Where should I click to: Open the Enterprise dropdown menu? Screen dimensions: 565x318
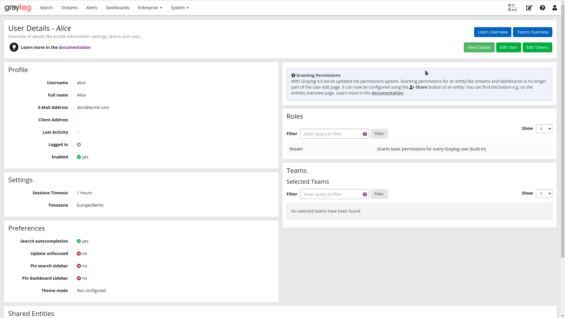150,8
